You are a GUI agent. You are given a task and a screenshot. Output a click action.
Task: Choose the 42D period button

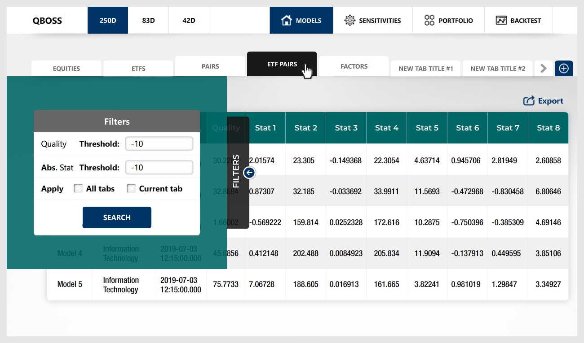pos(189,20)
